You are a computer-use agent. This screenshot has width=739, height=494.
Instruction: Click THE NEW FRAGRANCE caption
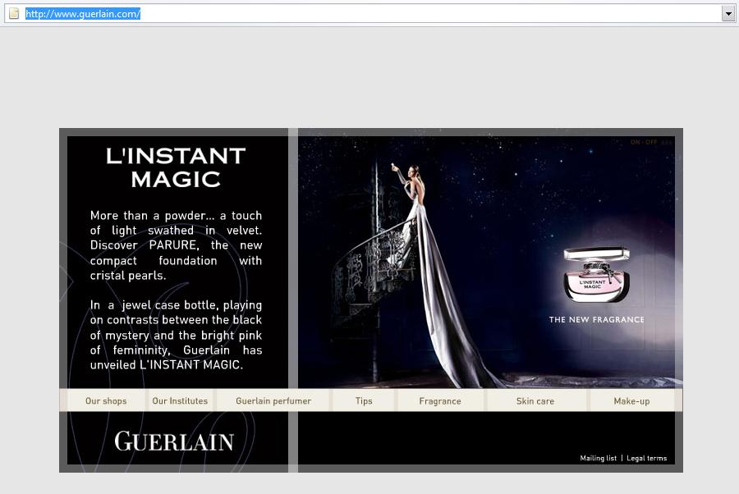pyautogui.click(x=596, y=319)
